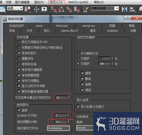Screen dimensions: 142x135
Task: Open the 动画 menu
Action: pyautogui.click(x=8, y=2)
